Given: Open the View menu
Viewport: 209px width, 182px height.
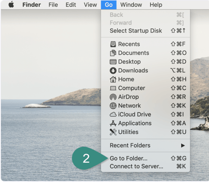Looking at the screenshot, I should coord(91,5).
